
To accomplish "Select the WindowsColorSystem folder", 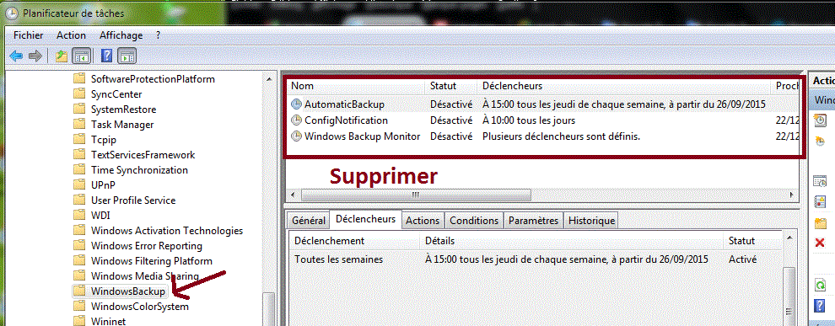I will (139, 307).
